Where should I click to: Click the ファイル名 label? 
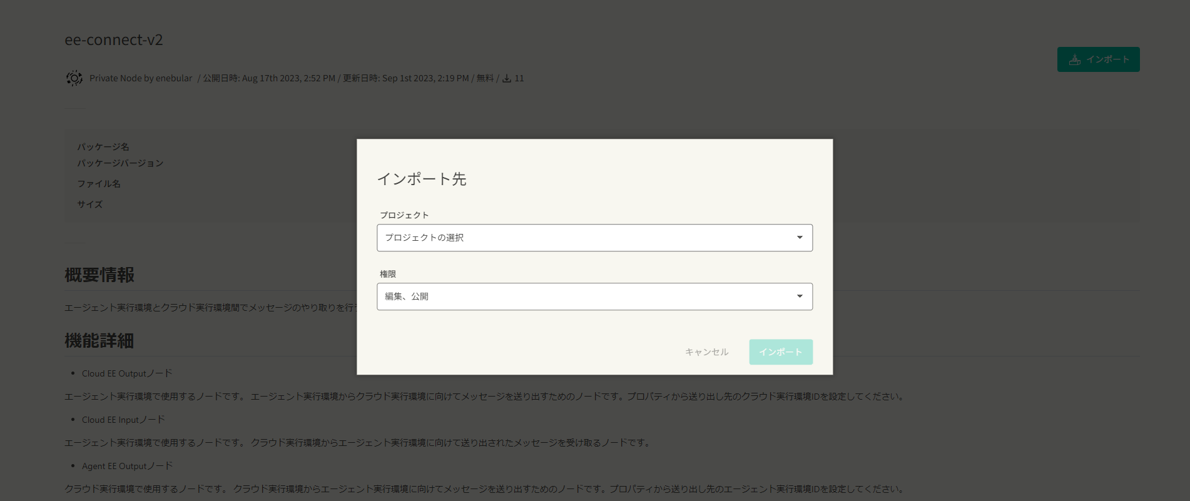pos(99,184)
